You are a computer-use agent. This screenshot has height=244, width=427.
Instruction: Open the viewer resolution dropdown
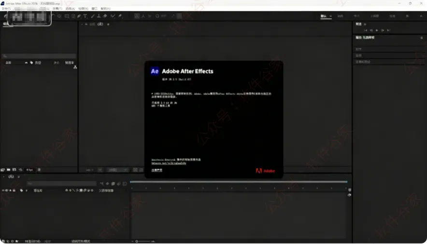click(x=118, y=170)
